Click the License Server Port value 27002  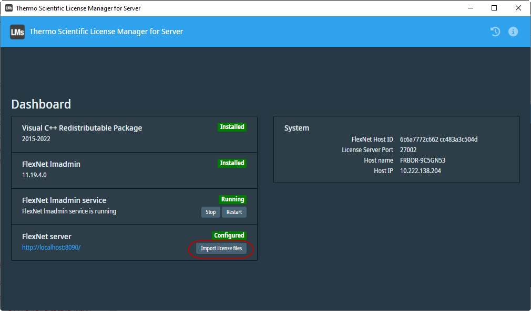tap(408, 150)
